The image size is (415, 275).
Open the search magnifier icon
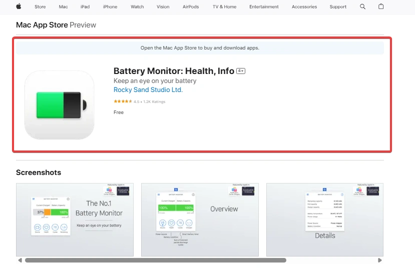[362, 6]
